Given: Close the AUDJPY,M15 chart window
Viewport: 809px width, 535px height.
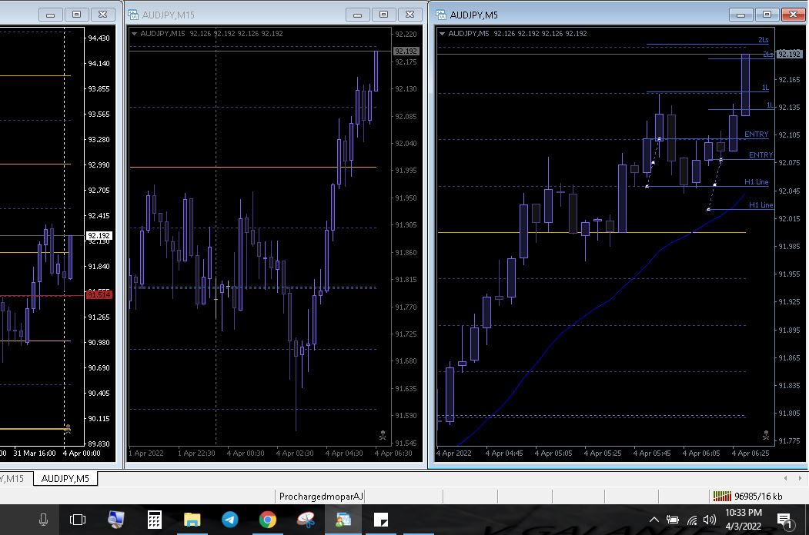Looking at the screenshot, I should tap(410, 15).
